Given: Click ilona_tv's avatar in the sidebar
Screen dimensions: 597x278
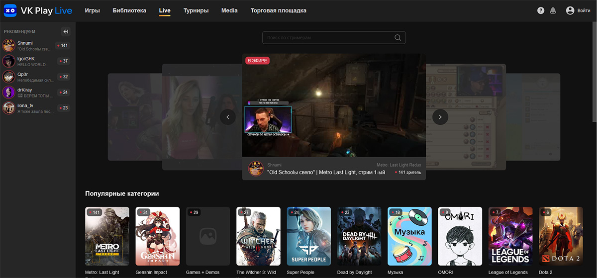Looking at the screenshot, I should coord(8,107).
